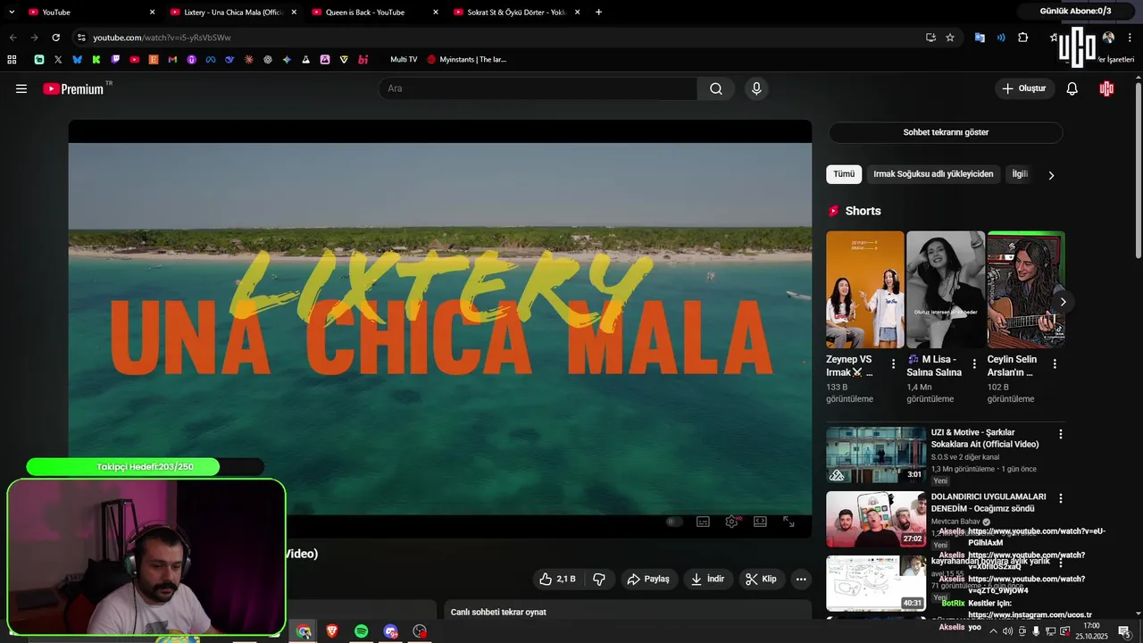Screen dimensions: 1143x643
Task: Switch to Sokrat St & Öykü Dörter tab
Action: tap(517, 12)
